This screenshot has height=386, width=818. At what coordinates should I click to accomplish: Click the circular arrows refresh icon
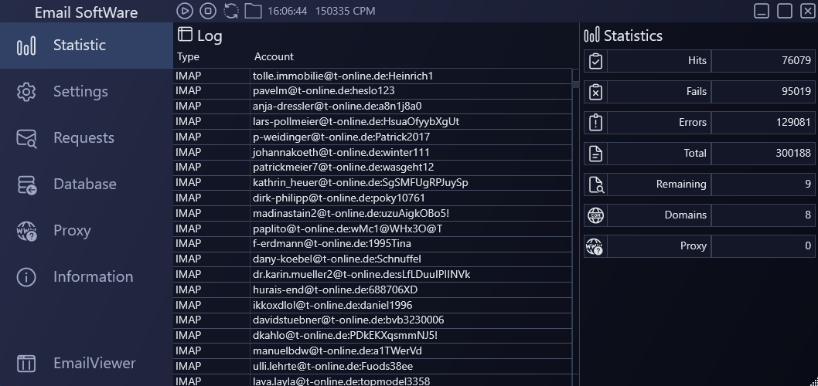pos(230,11)
